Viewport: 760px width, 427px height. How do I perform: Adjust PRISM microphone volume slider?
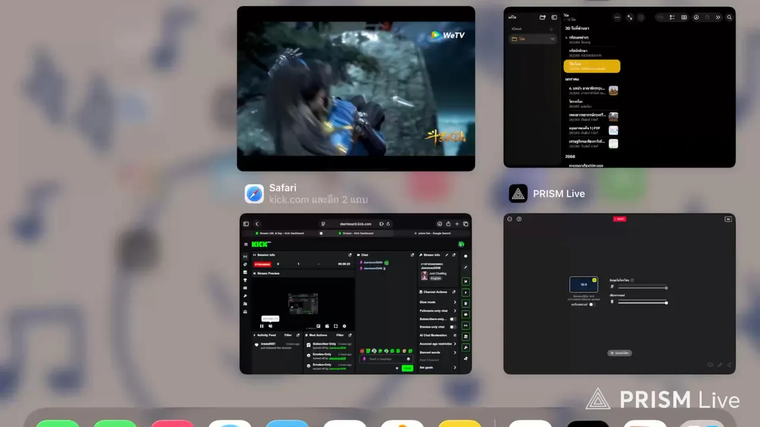point(642,288)
